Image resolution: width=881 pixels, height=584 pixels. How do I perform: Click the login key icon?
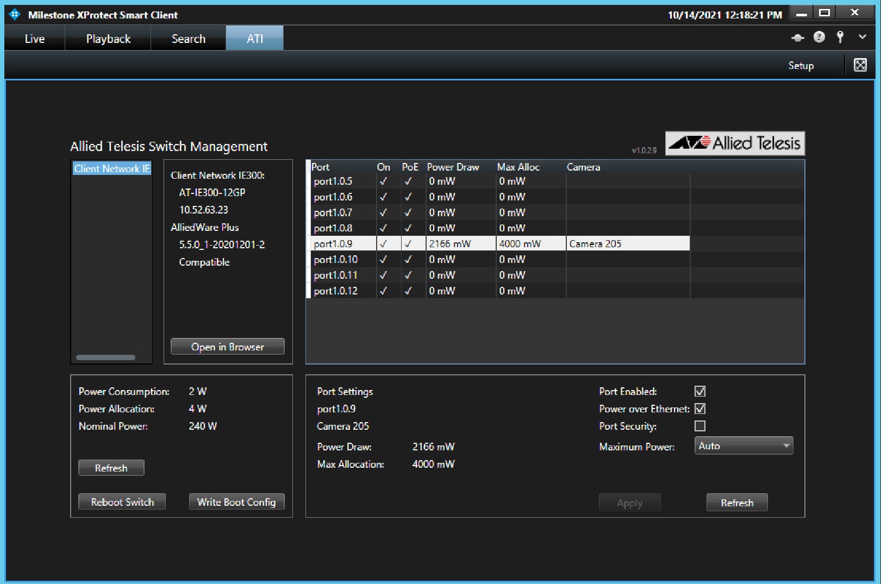[840, 37]
